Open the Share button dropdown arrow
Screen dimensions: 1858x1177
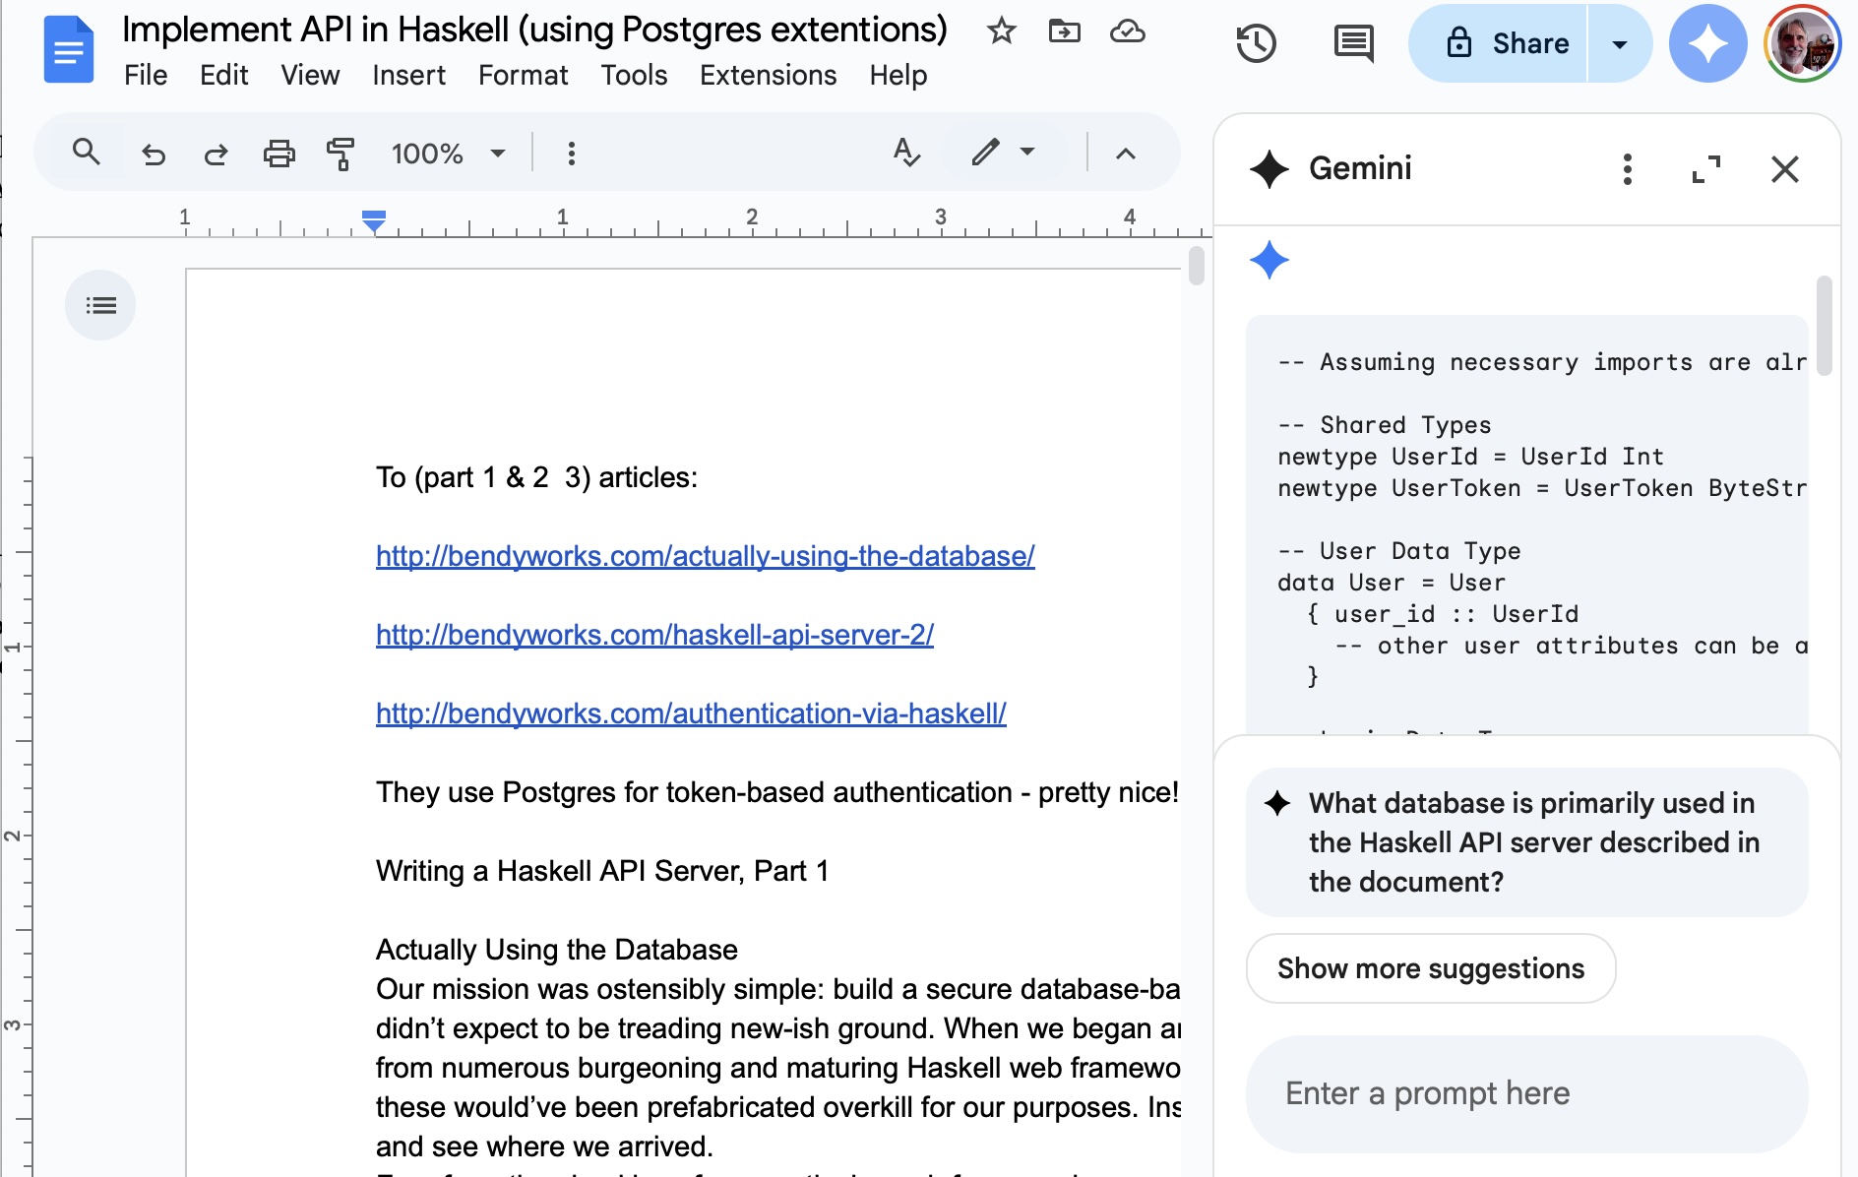click(1619, 43)
